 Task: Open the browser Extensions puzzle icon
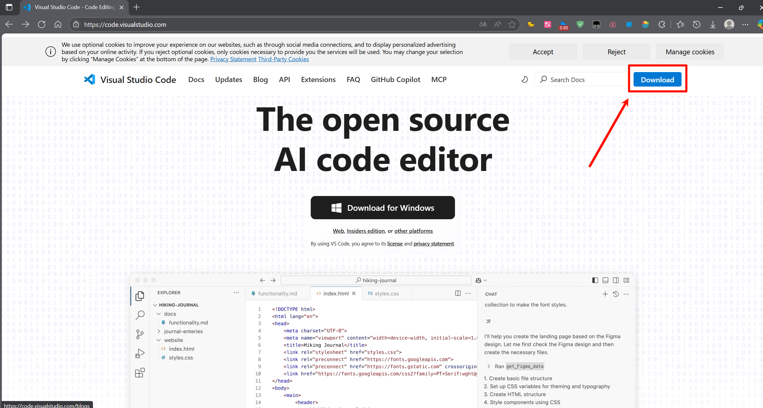(662, 24)
